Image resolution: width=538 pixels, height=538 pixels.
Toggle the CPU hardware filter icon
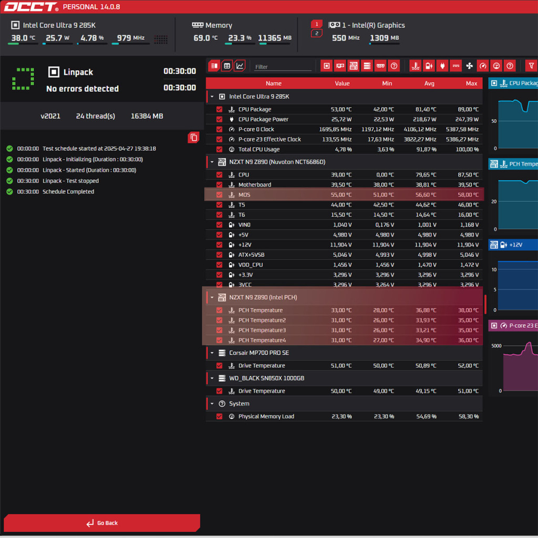pyautogui.click(x=327, y=66)
